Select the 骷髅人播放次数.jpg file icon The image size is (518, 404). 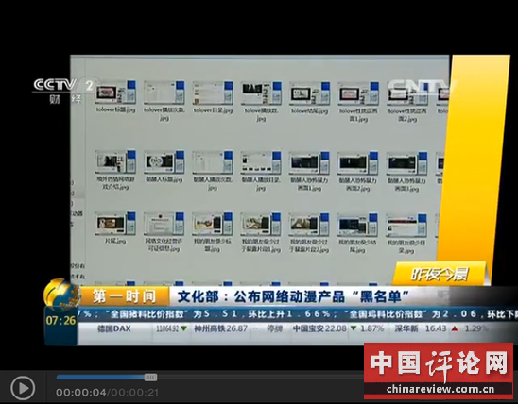213,162
